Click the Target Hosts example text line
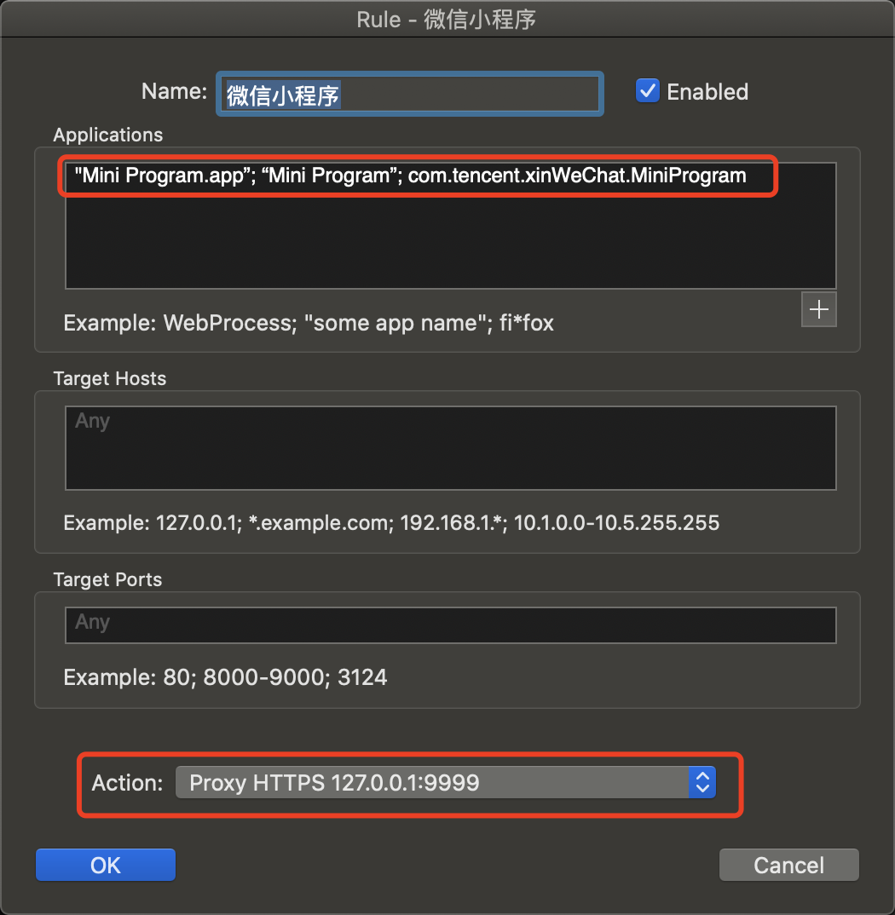The width and height of the screenshot is (895, 915). click(x=391, y=523)
